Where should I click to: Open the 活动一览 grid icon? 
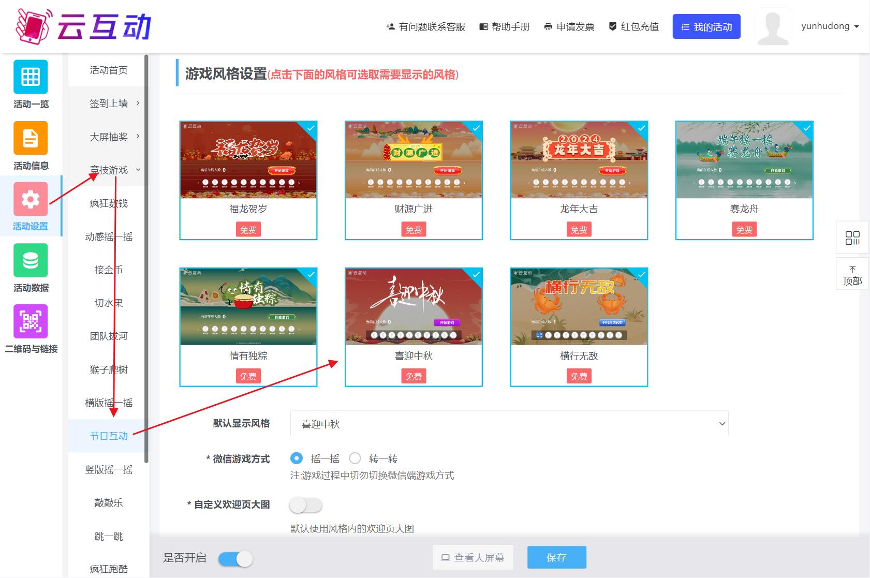[31, 77]
